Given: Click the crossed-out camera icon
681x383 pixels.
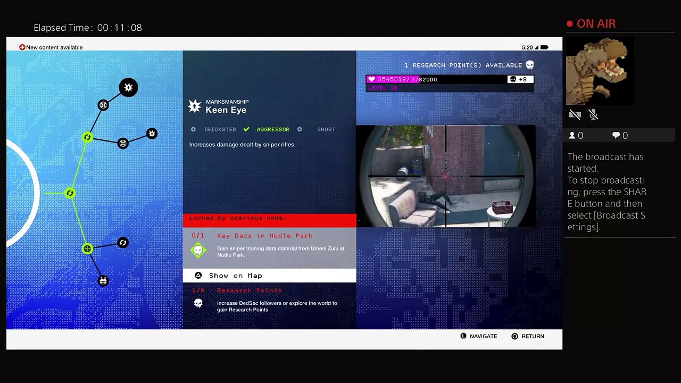Looking at the screenshot, I should 575,114.
